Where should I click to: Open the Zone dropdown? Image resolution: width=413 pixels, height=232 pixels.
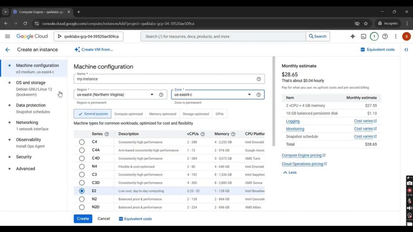(x=213, y=95)
